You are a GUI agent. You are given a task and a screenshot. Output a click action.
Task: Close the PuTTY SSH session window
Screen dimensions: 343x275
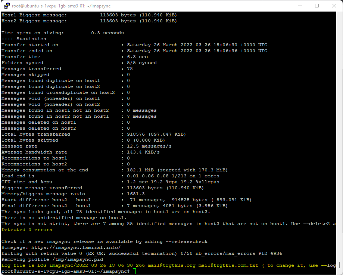(334, 6)
